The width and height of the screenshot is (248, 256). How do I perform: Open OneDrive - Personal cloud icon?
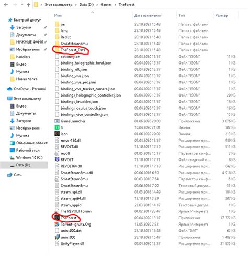10,89
